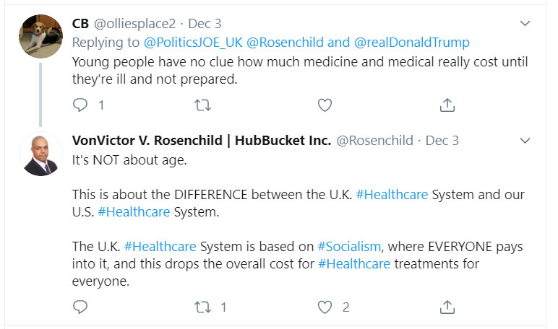Reply to CB's tweet

coord(80,105)
